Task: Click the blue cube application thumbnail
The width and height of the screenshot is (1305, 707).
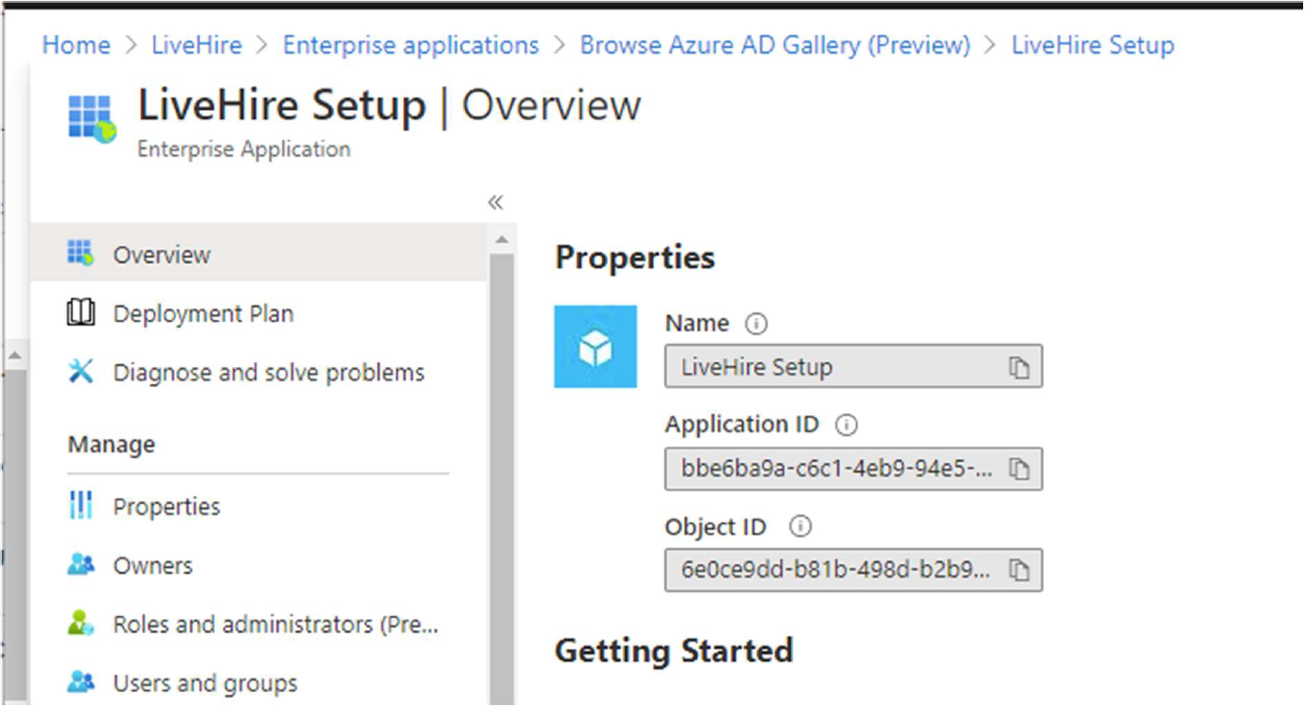Action: [x=596, y=346]
